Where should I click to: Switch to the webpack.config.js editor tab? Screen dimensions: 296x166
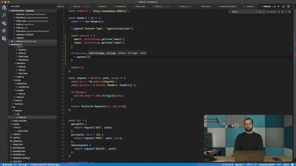point(228,6)
